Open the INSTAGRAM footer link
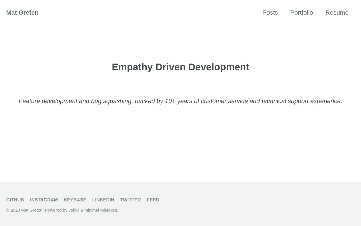Viewport: 361px width, 226px height. pyautogui.click(x=44, y=200)
